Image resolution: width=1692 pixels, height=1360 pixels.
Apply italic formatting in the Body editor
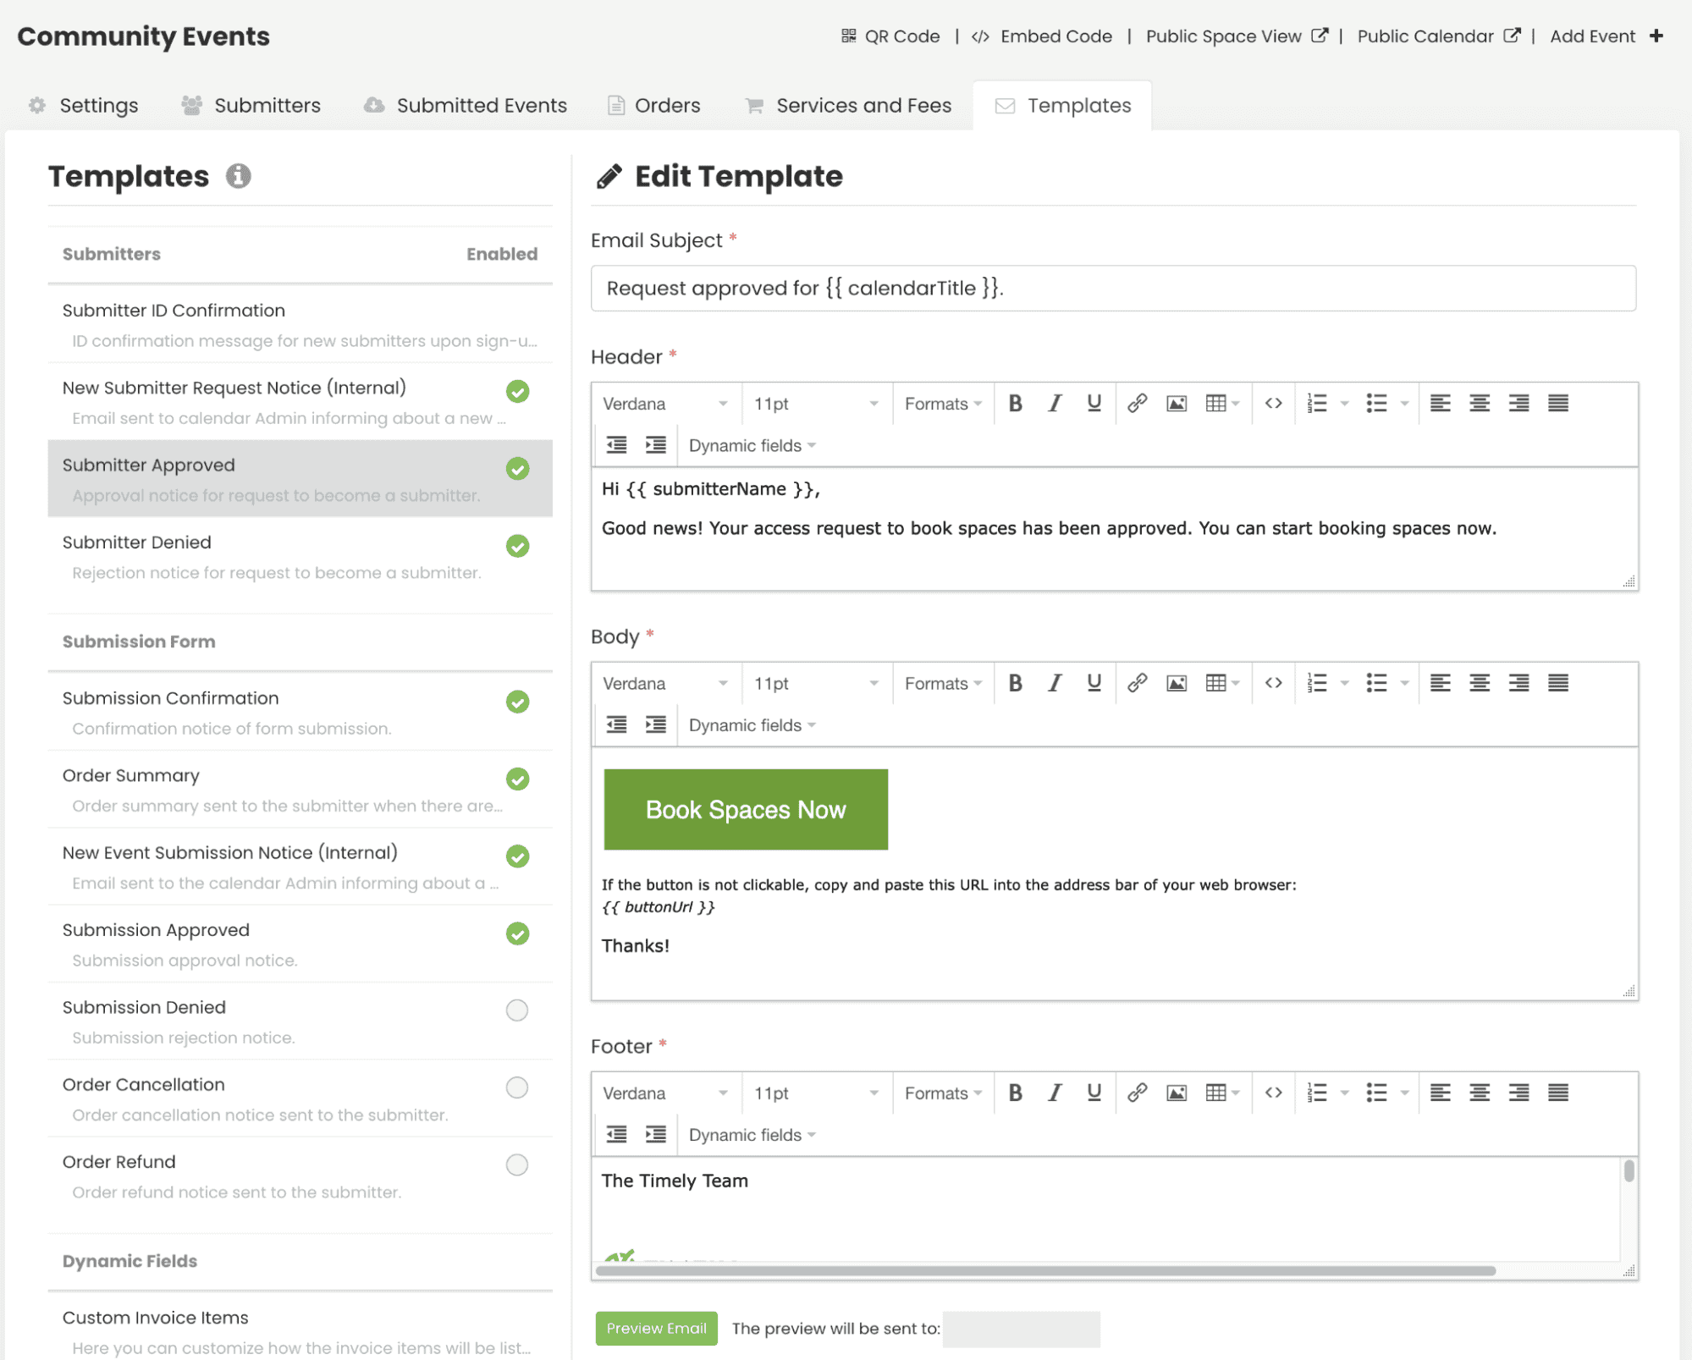click(1054, 683)
